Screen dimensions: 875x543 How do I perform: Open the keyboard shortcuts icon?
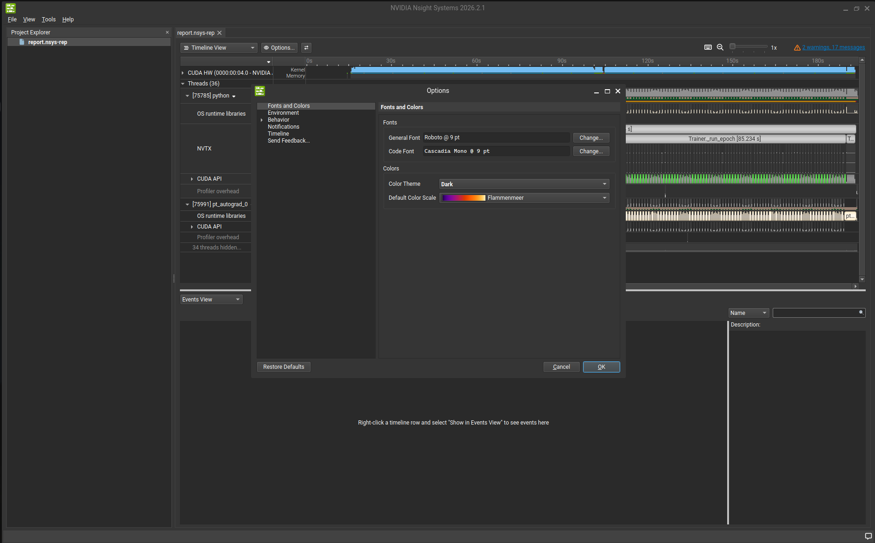click(708, 47)
